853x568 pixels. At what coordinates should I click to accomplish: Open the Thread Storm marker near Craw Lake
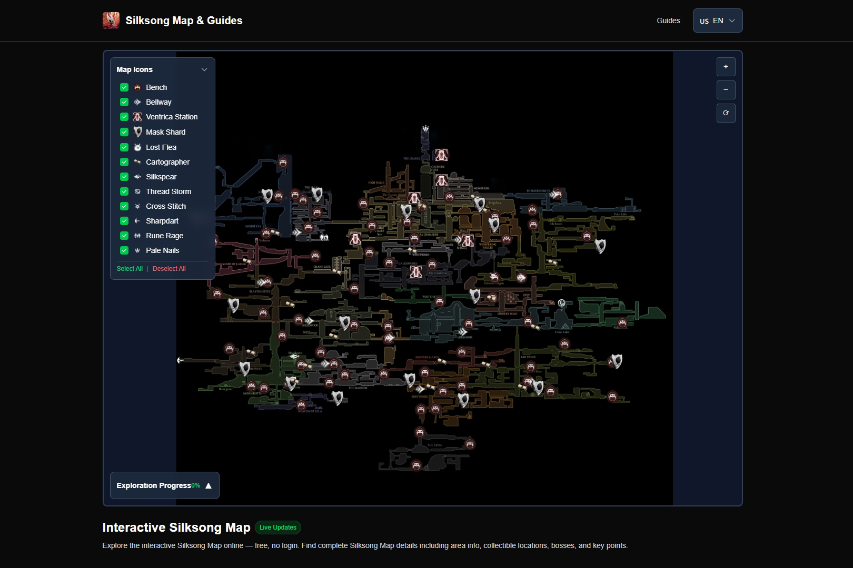click(x=562, y=303)
